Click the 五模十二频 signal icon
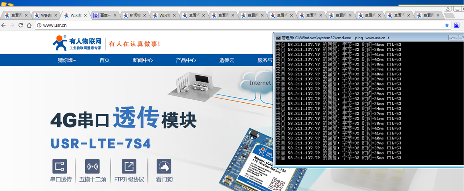464x191 pixels. [x=92, y=167]
